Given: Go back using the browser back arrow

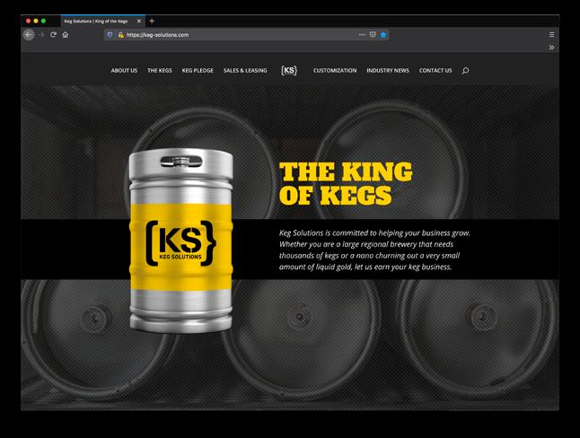Looking at the screenshot, I should pos(29,35).
